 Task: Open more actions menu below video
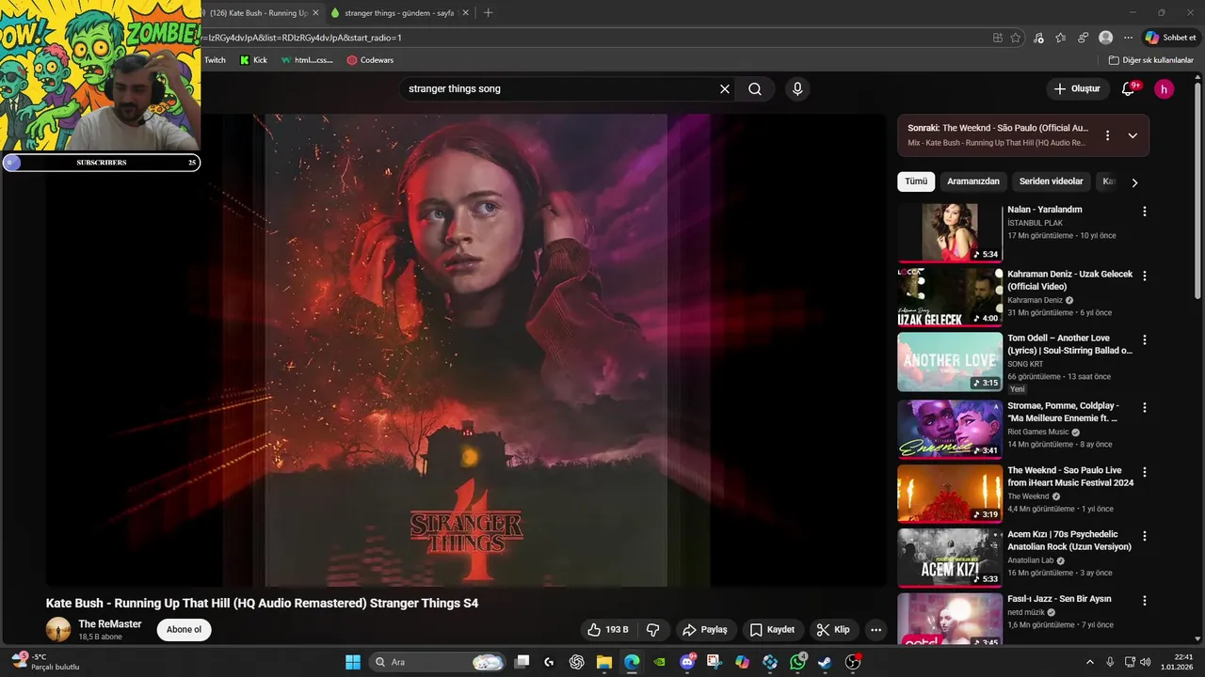876,630
